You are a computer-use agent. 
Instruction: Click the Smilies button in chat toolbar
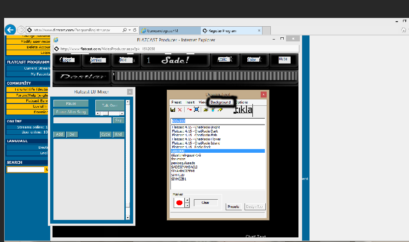point(96,60)
